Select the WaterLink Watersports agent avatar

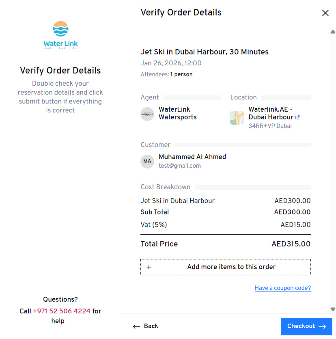pyautogui.click(x=147, y=114)
